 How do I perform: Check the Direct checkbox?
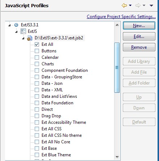tap(37, 109)
